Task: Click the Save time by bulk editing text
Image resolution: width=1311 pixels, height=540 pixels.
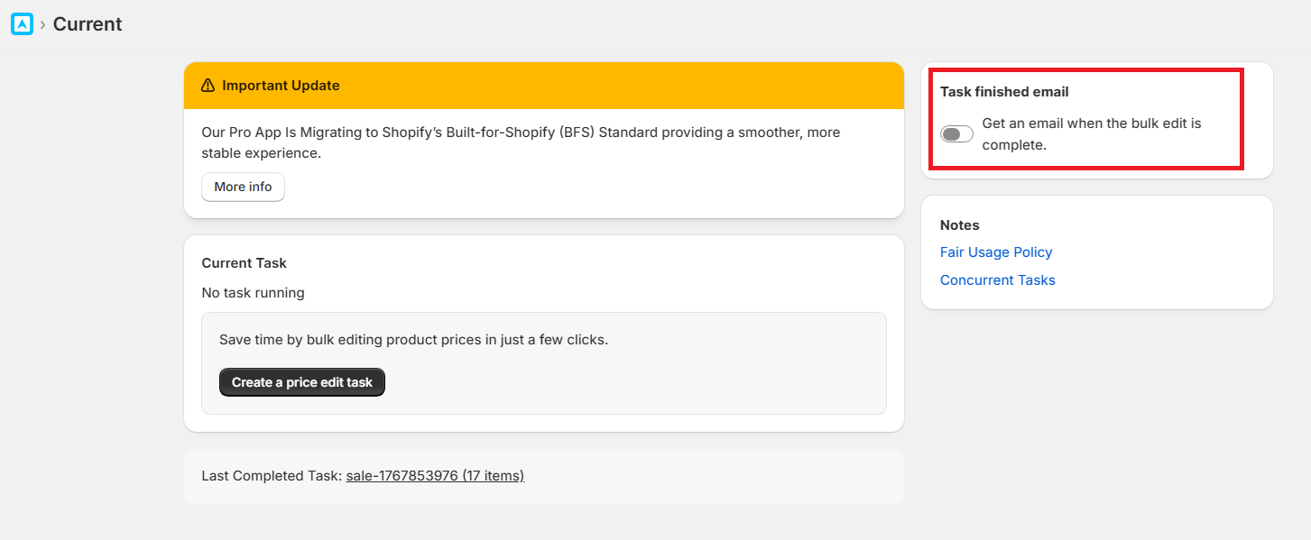Action: pos(413,340)
